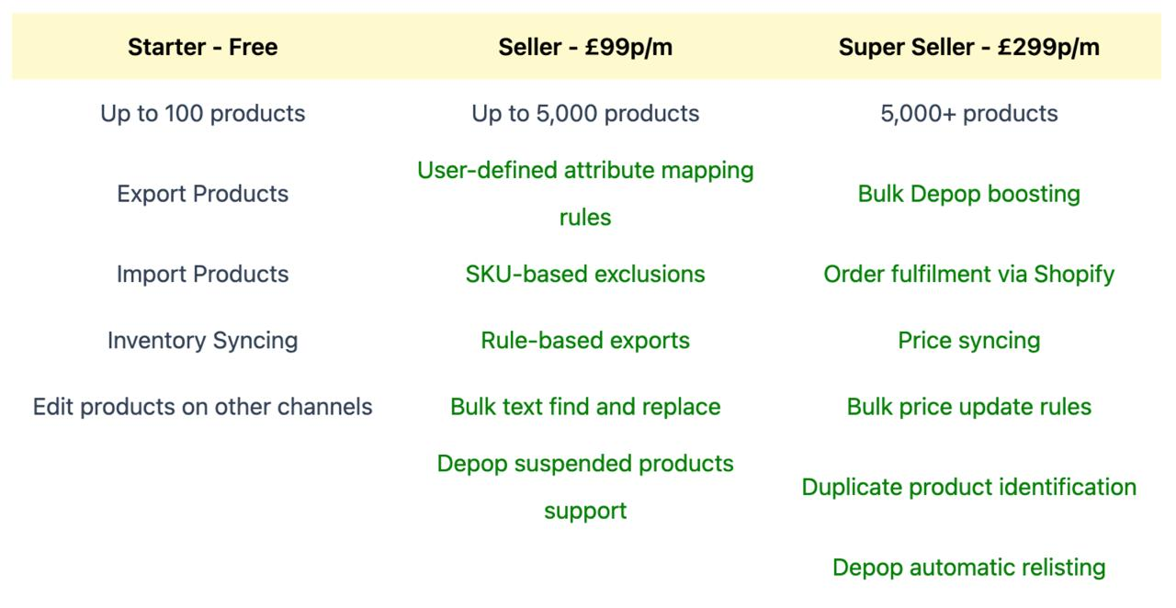Click Price syncing under Super Seller
The image size is (1176, 608).
pos(968,340)
